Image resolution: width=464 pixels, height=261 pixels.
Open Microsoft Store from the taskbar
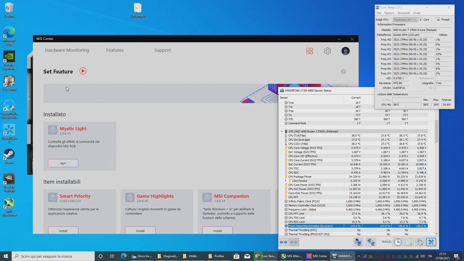pos(236,256)
